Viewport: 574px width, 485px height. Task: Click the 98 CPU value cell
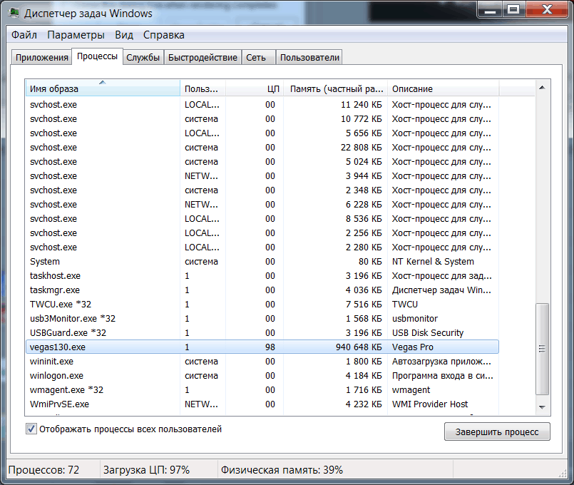click(x=270, y=347)
